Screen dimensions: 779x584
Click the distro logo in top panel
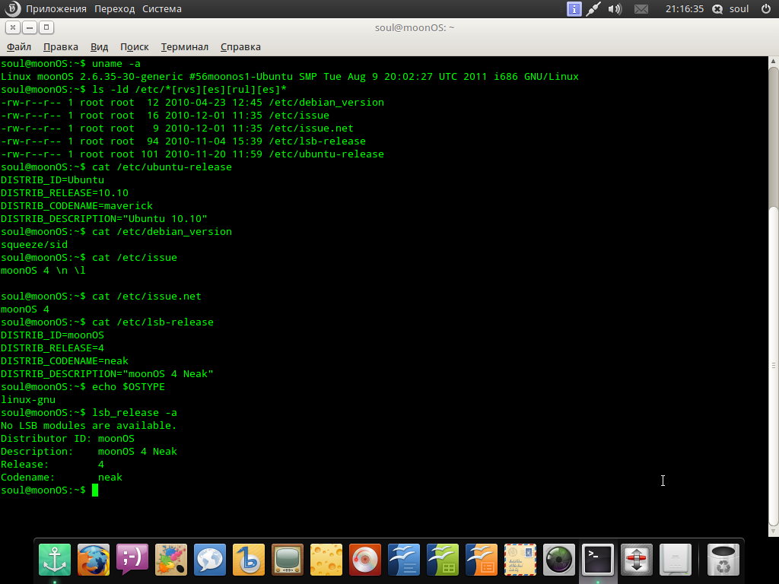tap(12, 8)
